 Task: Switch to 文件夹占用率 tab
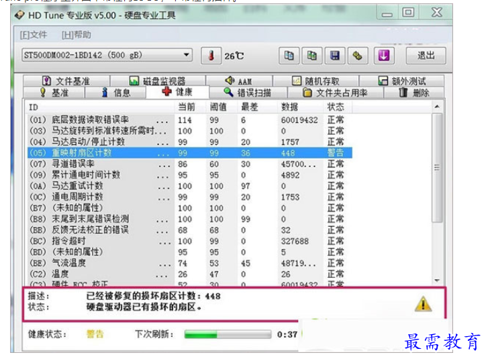[x=335, y=93]
